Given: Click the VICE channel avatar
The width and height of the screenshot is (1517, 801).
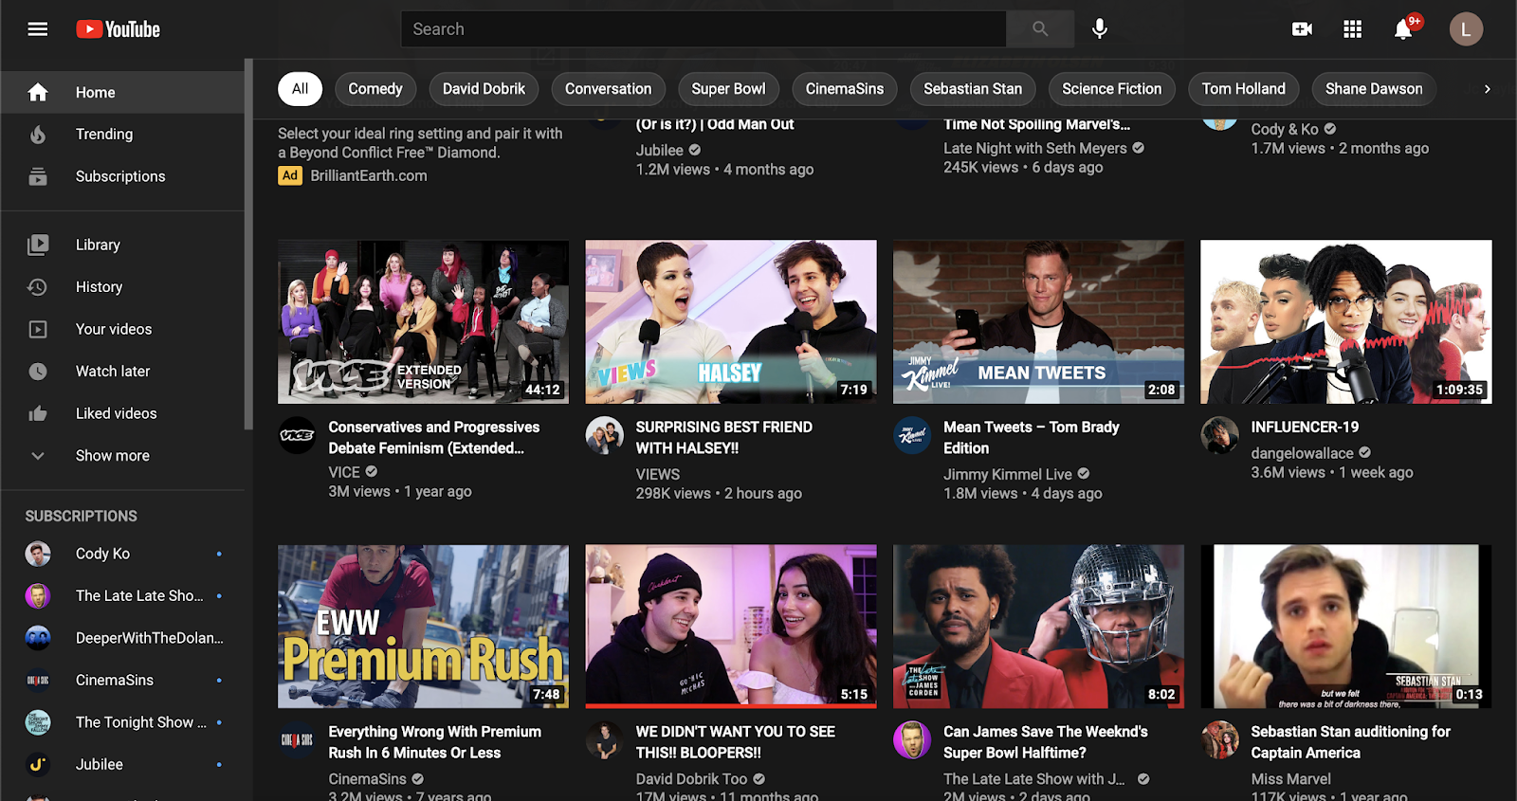Looking at the screenshot, I should coord(297,435).
